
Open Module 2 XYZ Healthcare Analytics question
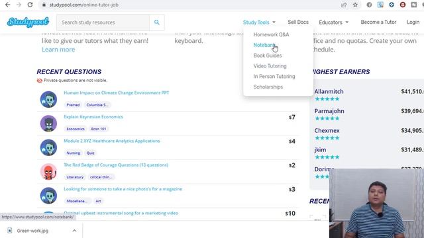pyautogui.click(x=112, y=141)
